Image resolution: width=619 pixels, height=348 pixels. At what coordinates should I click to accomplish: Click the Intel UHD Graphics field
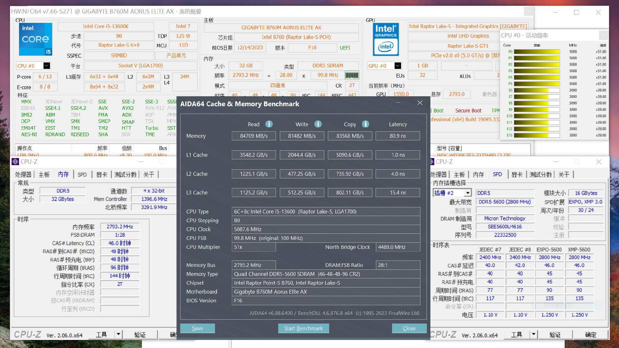468,36
